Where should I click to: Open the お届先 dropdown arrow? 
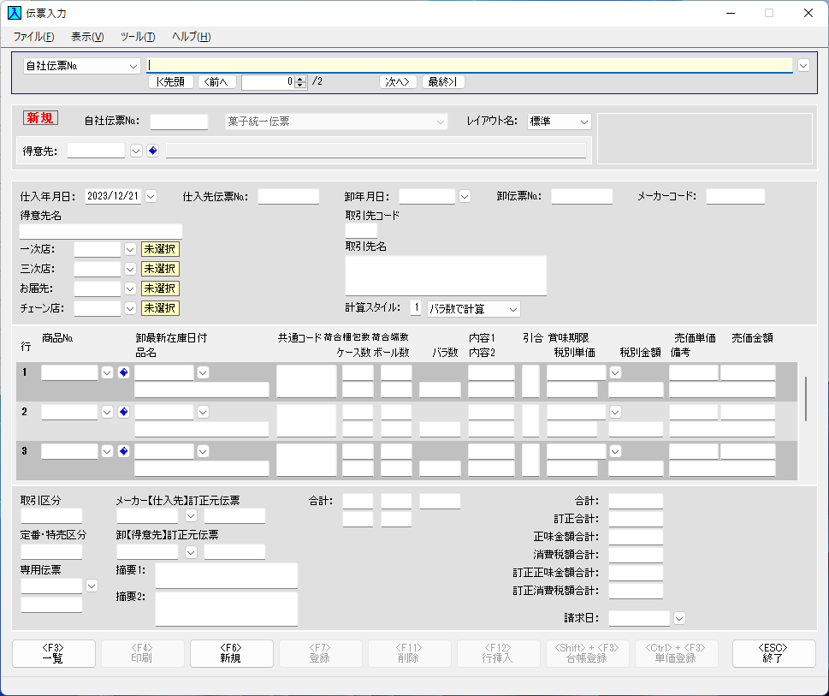click(x=130, y=289)
